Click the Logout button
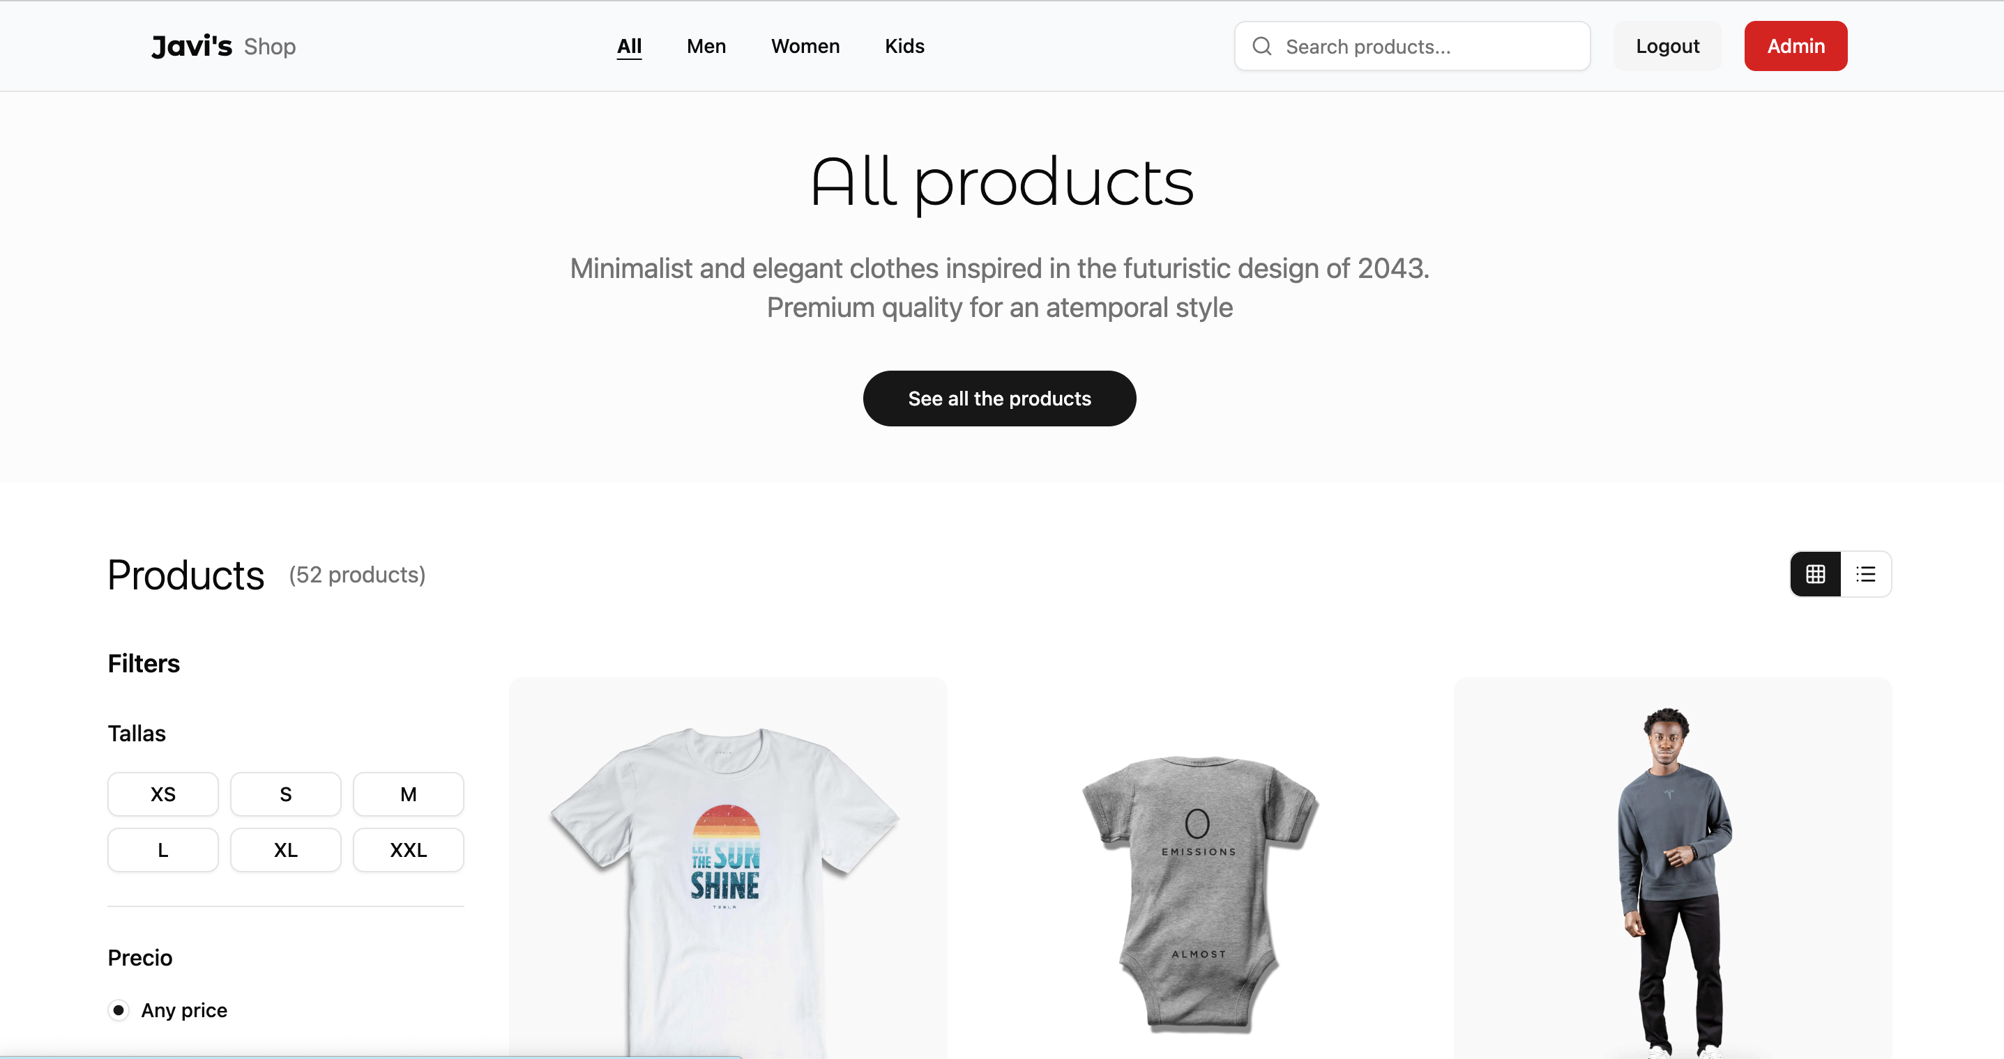Image resolution: width=2004 pixels, height=1059 pixels. click(1667, 46)
